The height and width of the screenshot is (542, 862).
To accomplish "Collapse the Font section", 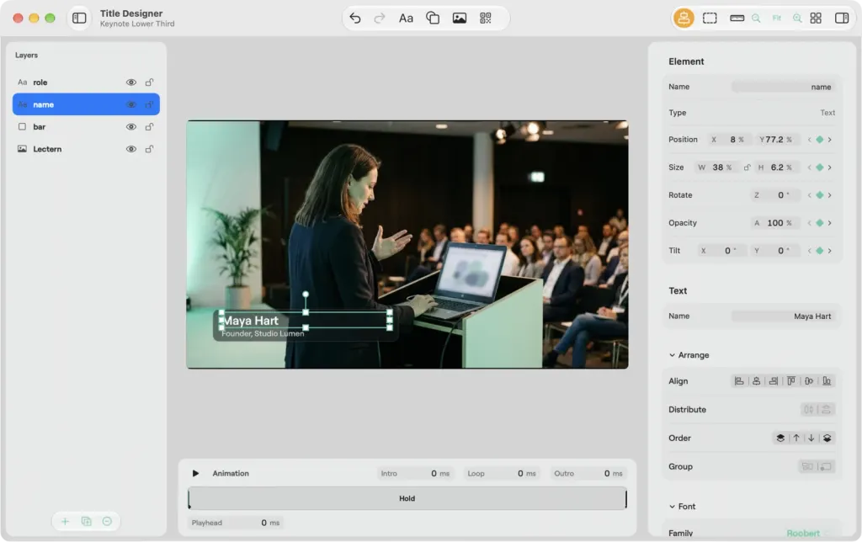I will 672,507.
